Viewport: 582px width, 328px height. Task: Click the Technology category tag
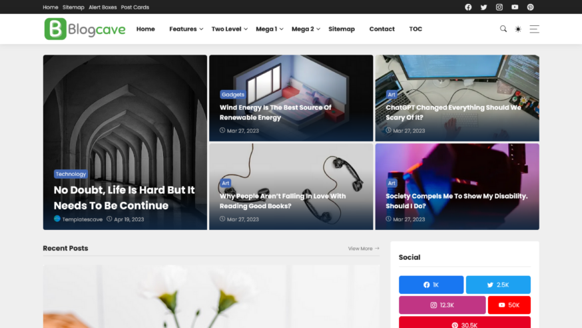tap(71, 174)
